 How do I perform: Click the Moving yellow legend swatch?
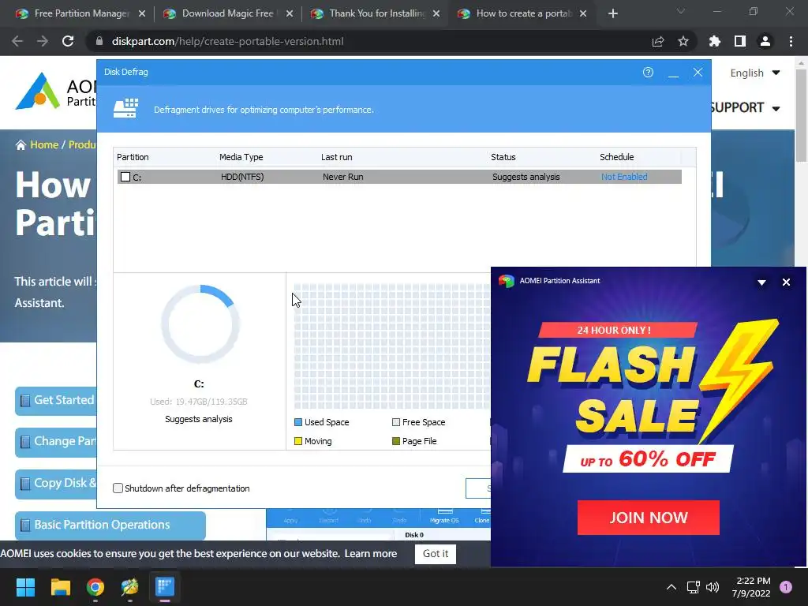click(297, 441)
